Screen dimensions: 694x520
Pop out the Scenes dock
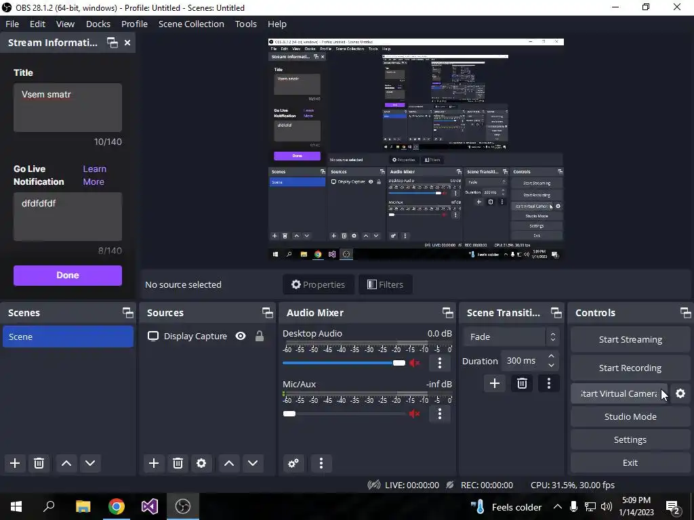(128, 313)
